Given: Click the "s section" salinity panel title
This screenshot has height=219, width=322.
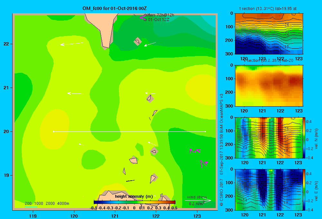Looking at the screenshot, I should (269, 61).
